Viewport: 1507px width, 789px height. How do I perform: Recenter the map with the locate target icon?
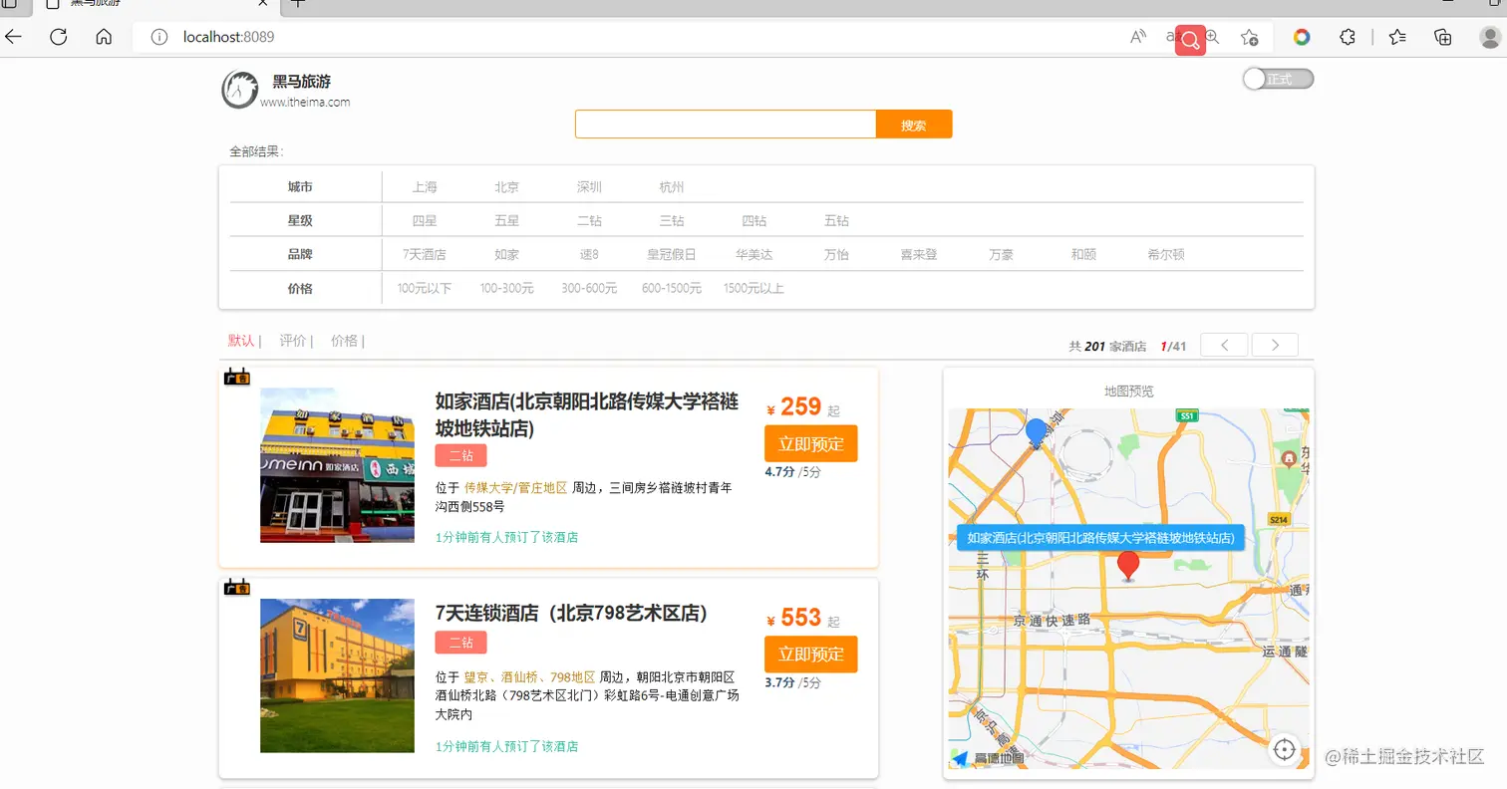click(1285, 749)
